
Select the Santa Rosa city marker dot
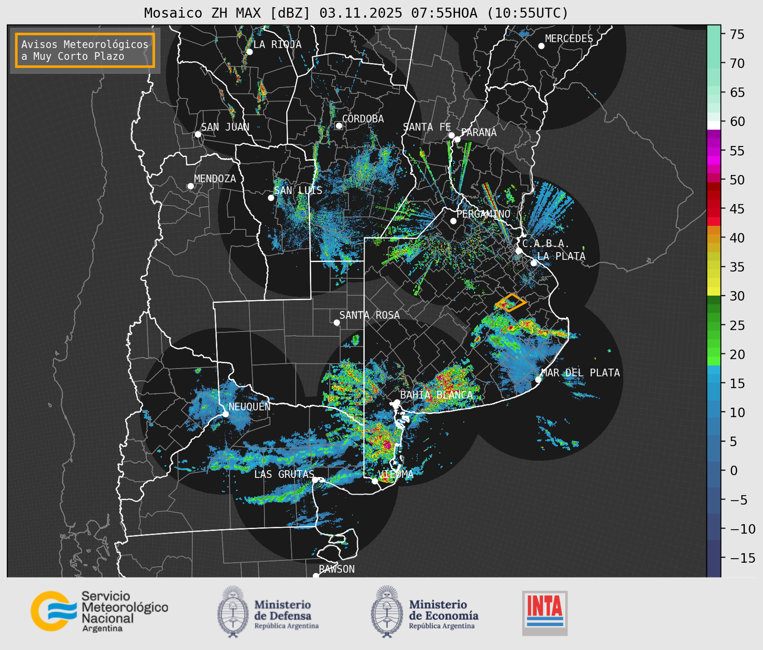(x=336, y=323)
